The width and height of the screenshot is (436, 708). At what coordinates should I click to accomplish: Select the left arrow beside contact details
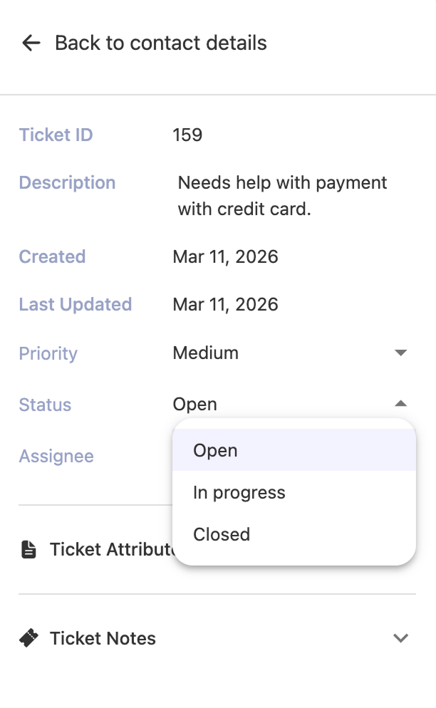coord(30,43)
